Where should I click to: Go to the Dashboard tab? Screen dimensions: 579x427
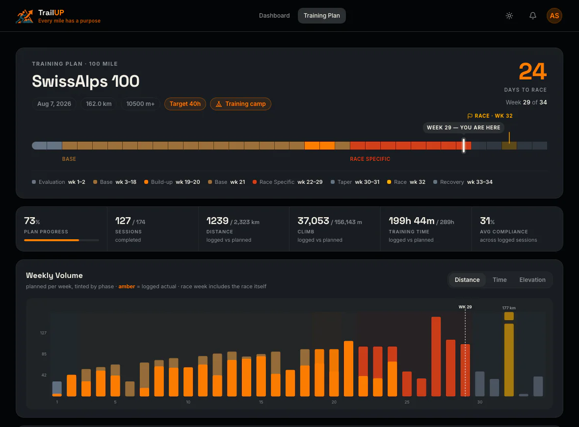tap(274, 16)
